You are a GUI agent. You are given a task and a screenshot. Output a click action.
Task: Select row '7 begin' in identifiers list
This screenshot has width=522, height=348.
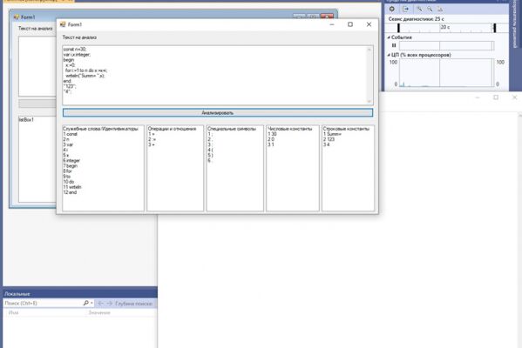click(103, 165)
